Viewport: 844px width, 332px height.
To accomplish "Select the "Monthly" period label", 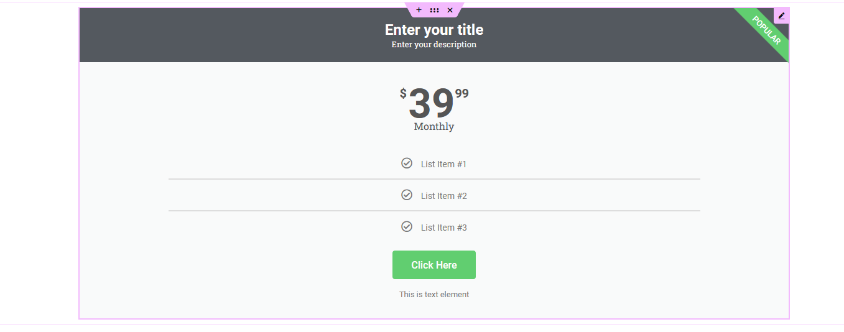I will (434, 127).
